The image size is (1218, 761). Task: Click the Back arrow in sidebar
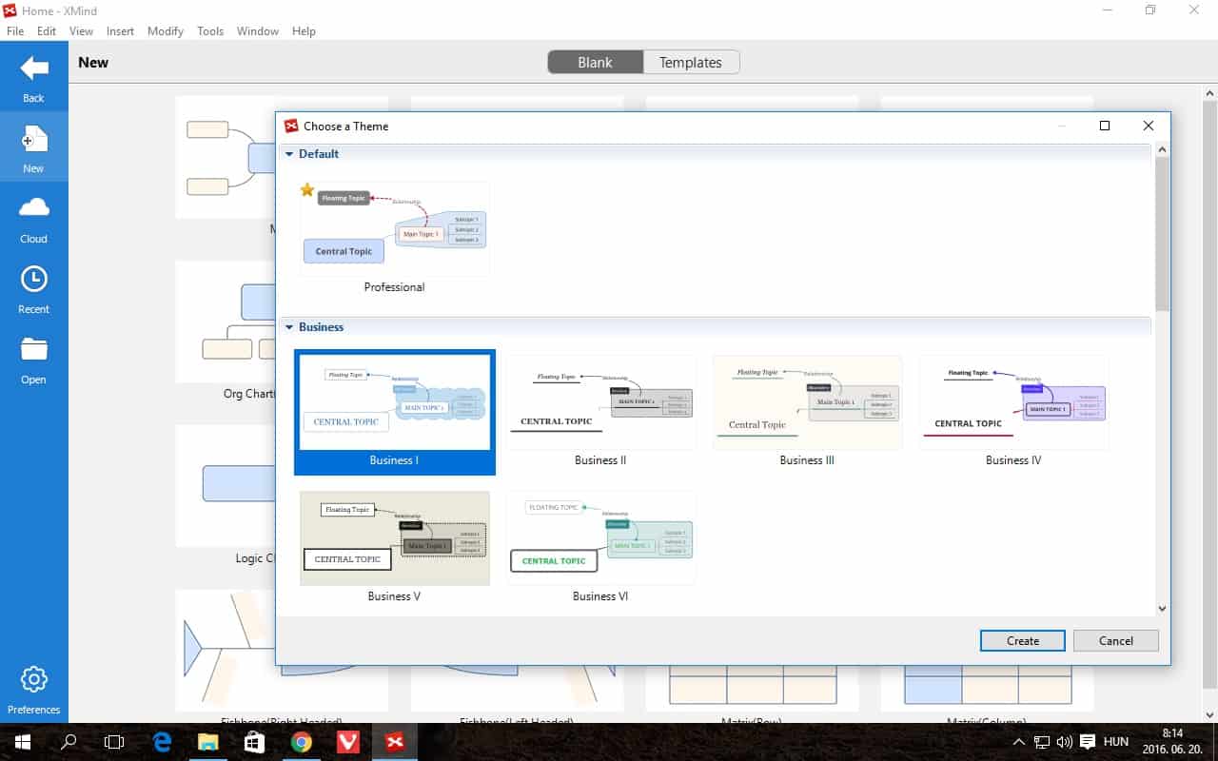pos(33,68)
